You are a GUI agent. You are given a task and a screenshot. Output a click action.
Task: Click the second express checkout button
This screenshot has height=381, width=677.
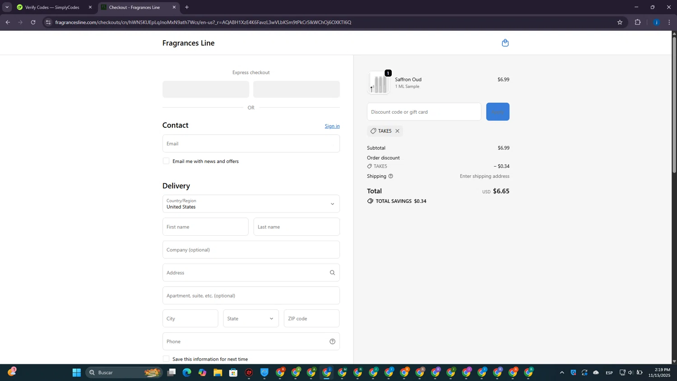coord(297,89)
